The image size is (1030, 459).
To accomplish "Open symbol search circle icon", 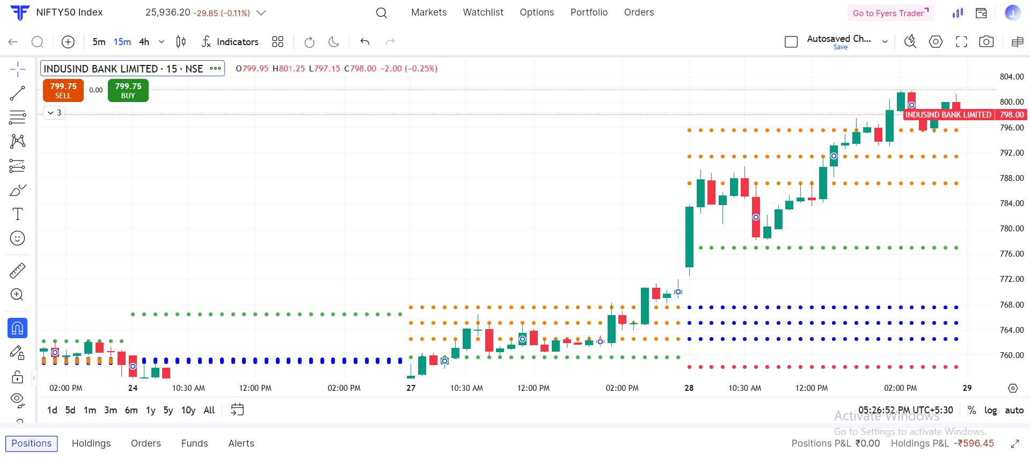I will (x=37, y=42).
